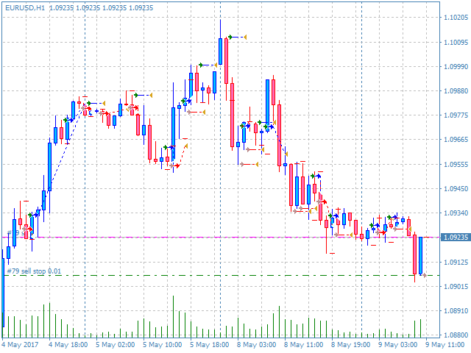Click the 1.09450 price scale label
The image size is (471, 353).
point(456,188)
